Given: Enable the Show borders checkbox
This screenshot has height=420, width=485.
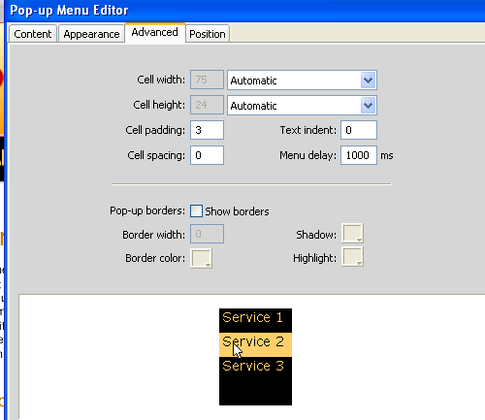Looking at the screenshot, I should [196, 211].
